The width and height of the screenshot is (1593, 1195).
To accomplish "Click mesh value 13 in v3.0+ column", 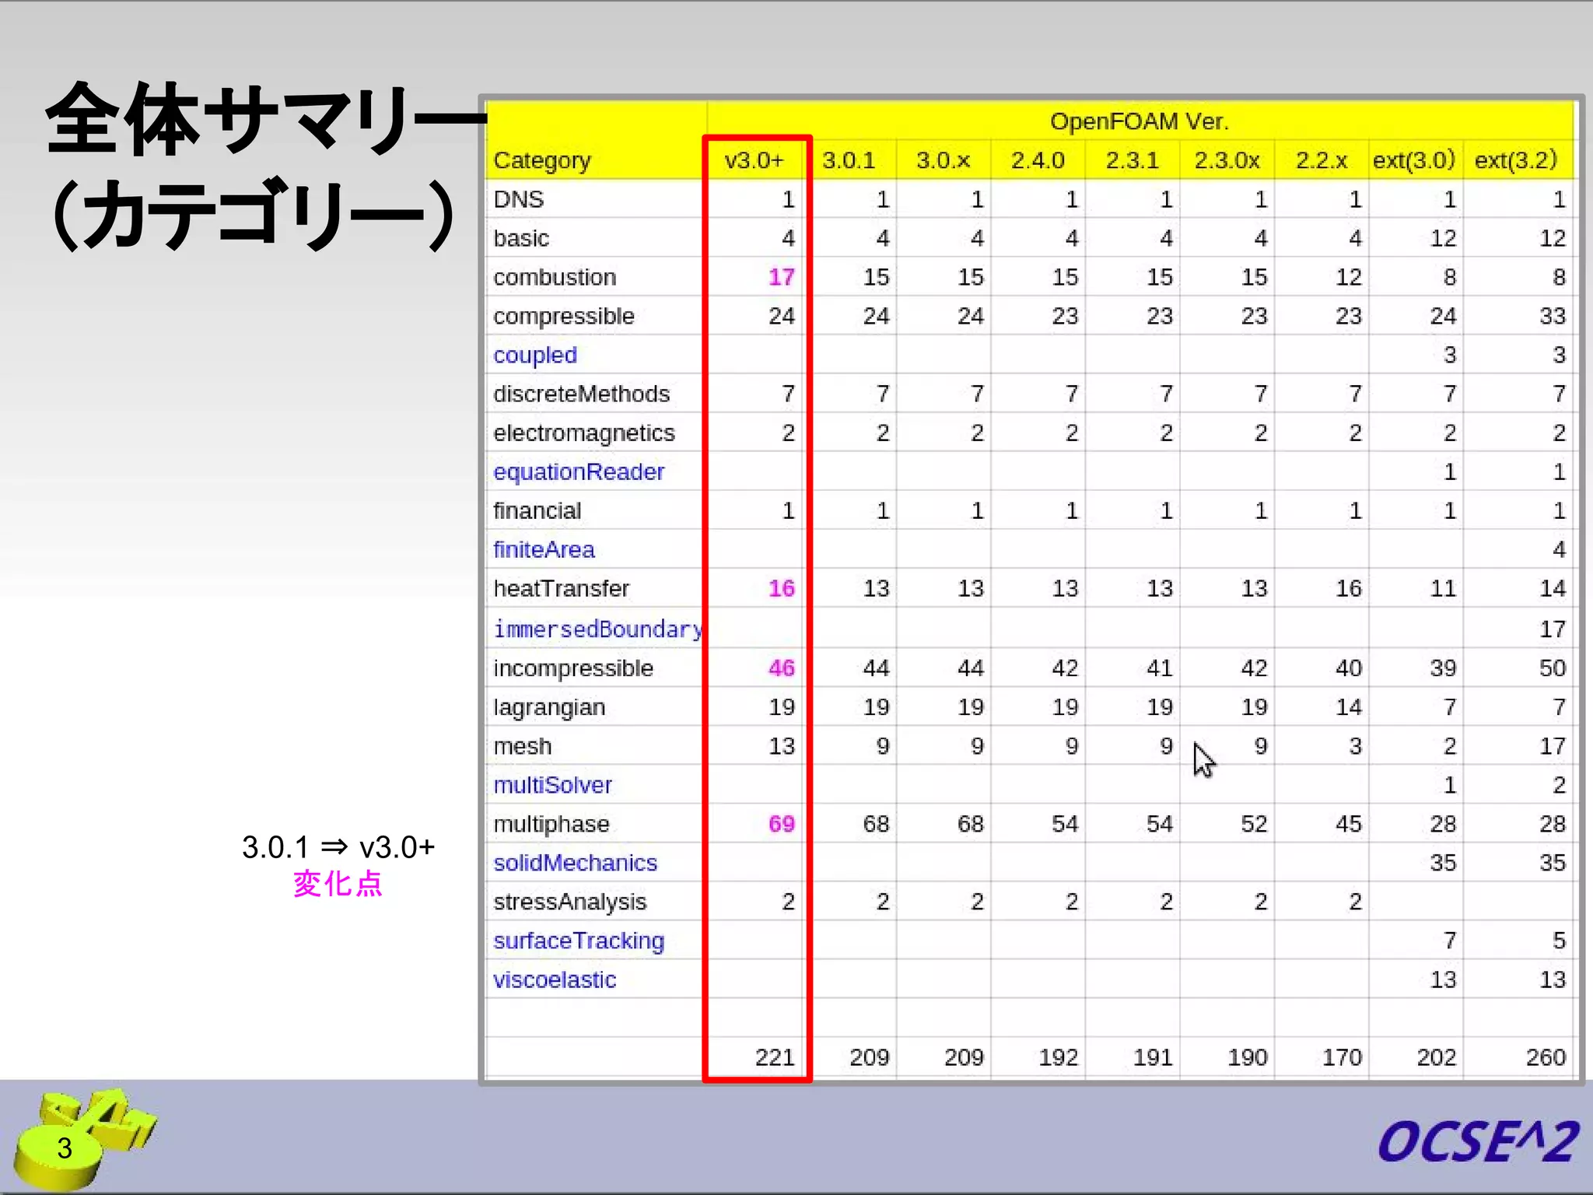I will click(x=782, y=746).
